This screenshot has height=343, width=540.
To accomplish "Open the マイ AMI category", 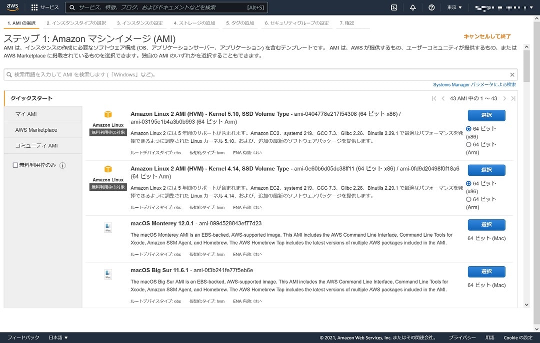I will (x=43, y=114).
